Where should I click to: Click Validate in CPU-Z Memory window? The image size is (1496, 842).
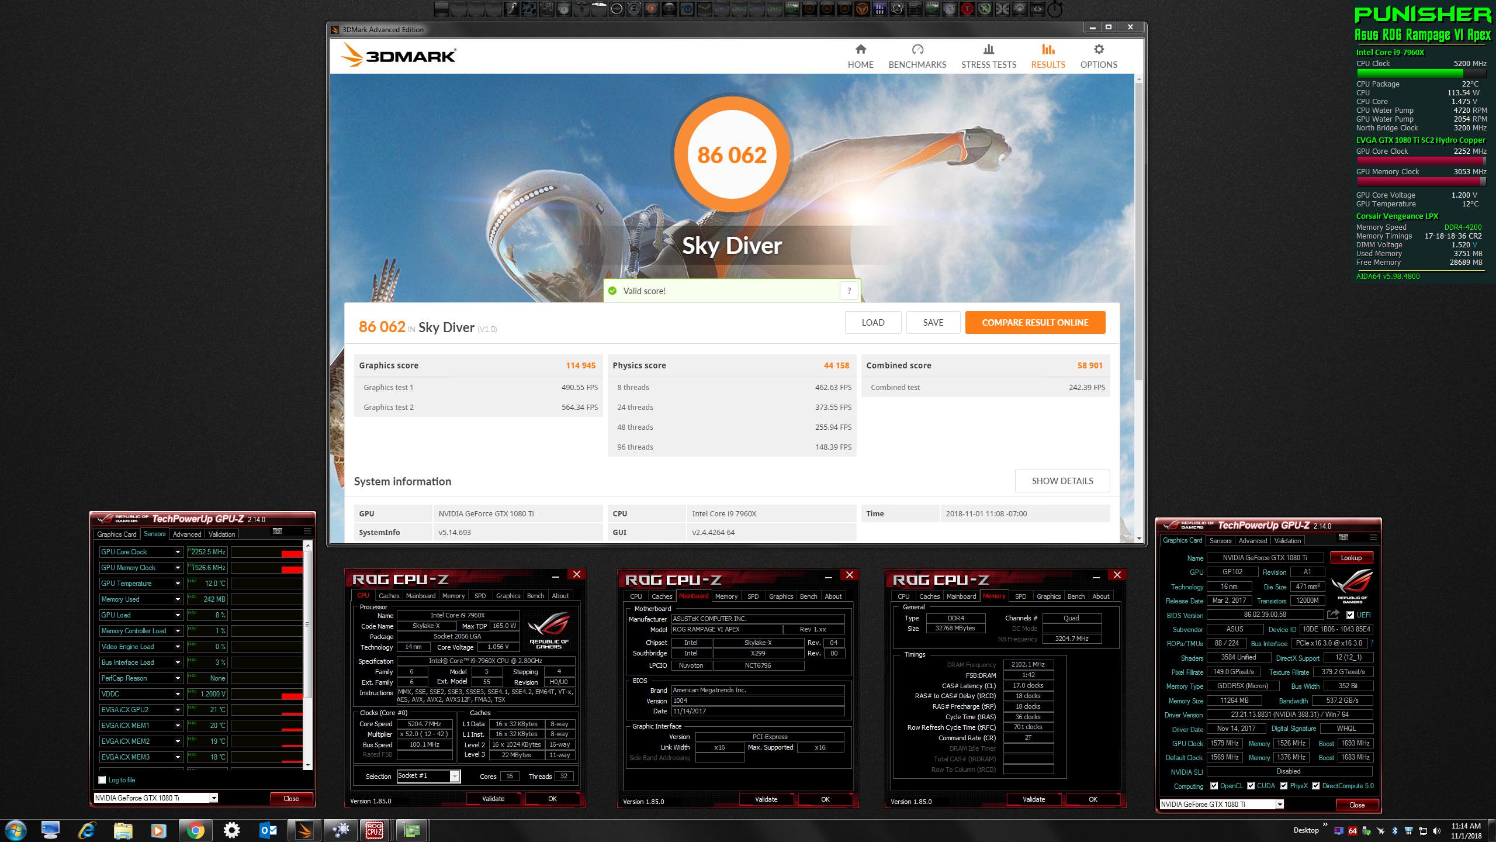coord(1033,799)
